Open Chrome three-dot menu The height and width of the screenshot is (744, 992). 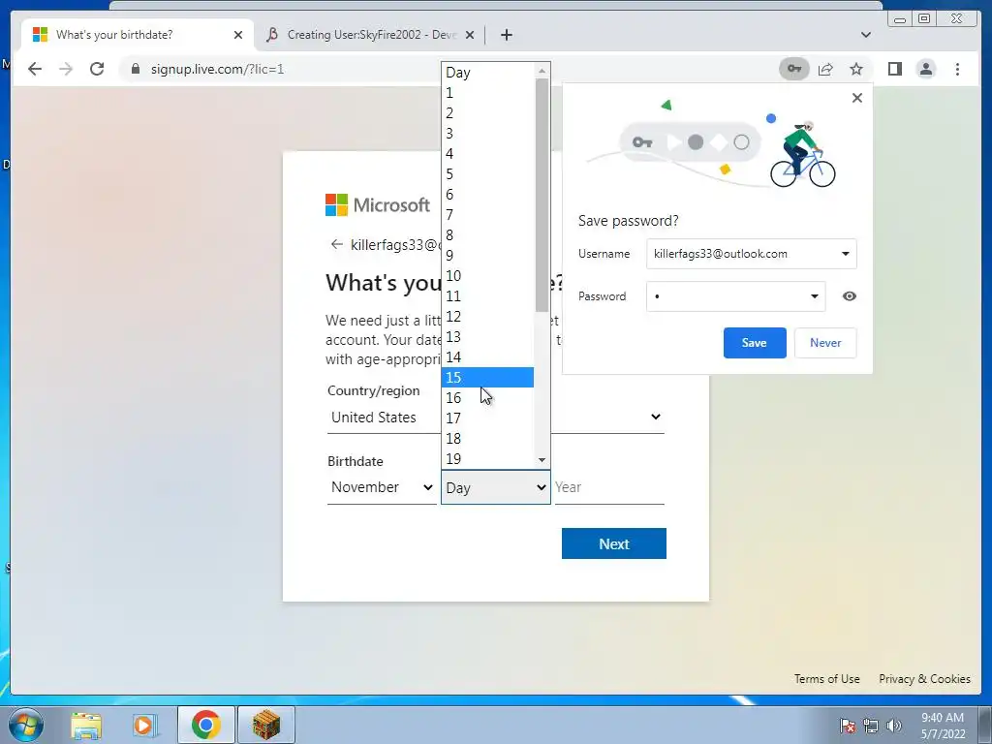coord(957,69)
